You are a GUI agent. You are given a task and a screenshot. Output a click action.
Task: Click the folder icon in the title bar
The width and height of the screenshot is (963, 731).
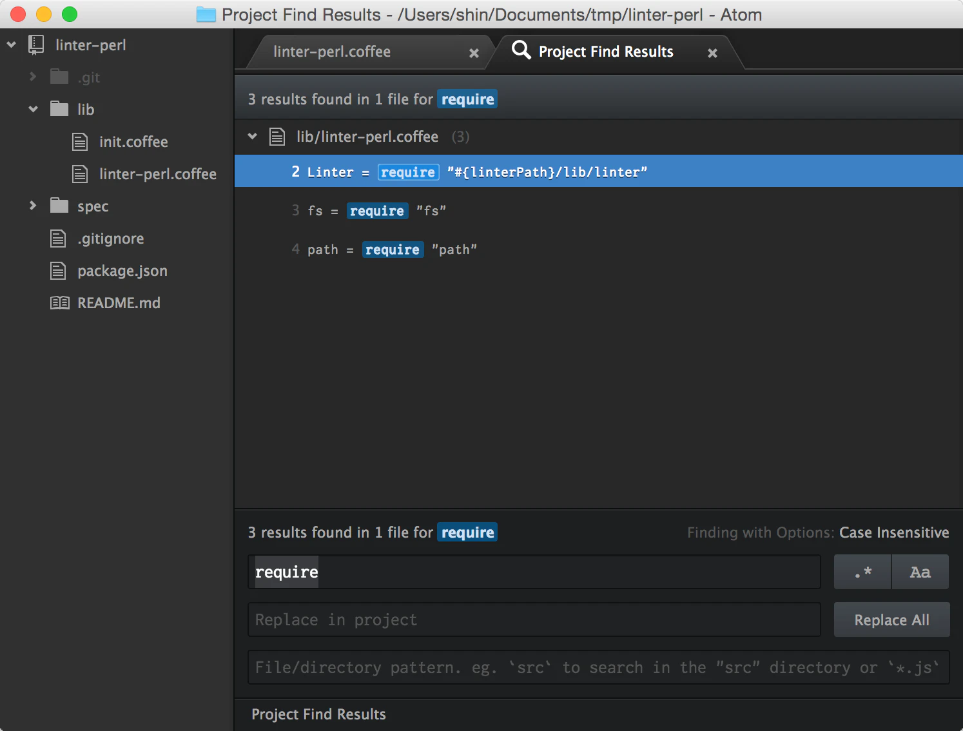coord(206,14)
